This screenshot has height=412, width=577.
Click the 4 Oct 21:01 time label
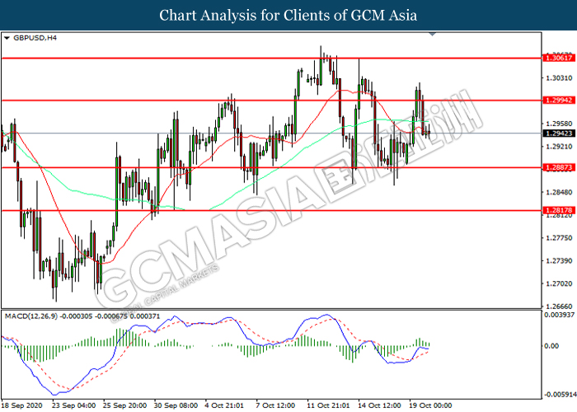(224, 405)
